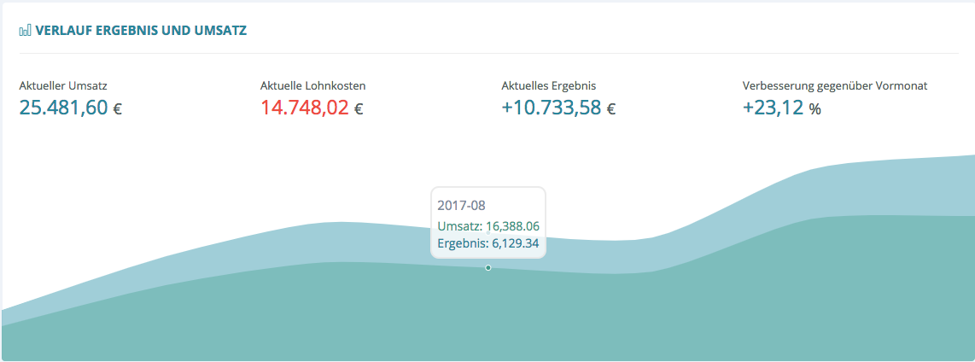Click the 2017-08 date in the tooltip
Image resolution: width=975 pixels, height=362 pixels.
[461, 206]
